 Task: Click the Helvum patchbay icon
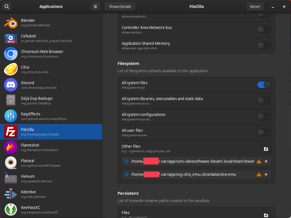(x=11, y=177)
